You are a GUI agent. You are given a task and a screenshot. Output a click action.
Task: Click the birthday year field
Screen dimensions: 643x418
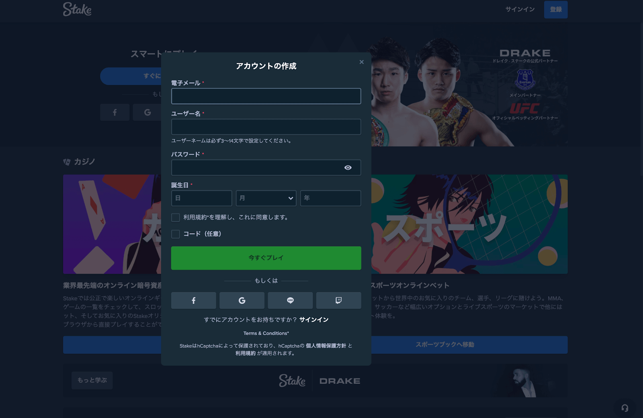coord(330,198)
